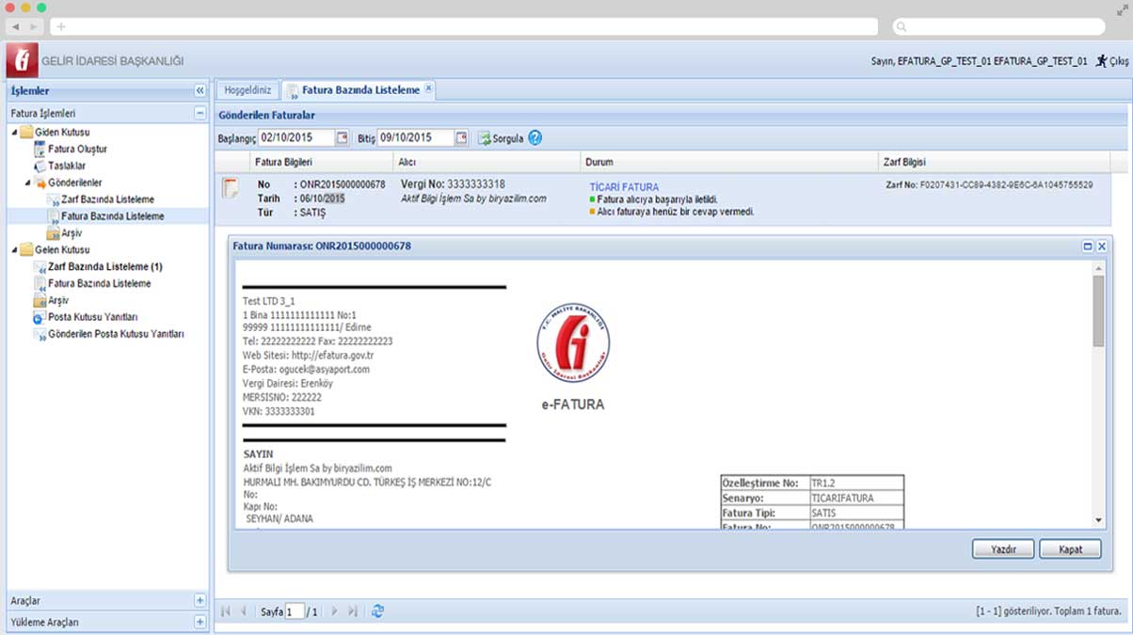Screen dimensions: 1133x635
Task: Click the Alıcı column header
Action: (x=485, y=162)
